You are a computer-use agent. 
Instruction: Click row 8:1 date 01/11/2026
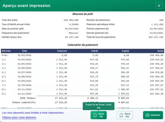click(25, 89)
